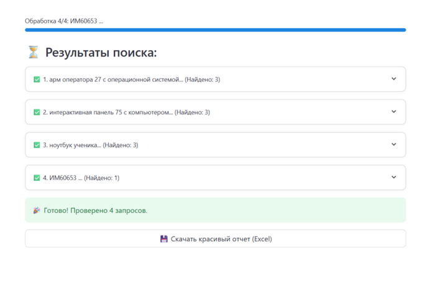The height and width of the screenshot is (282, 435).
Task: Expand chevron for ИМ60653 result
Action: (393, 177)
